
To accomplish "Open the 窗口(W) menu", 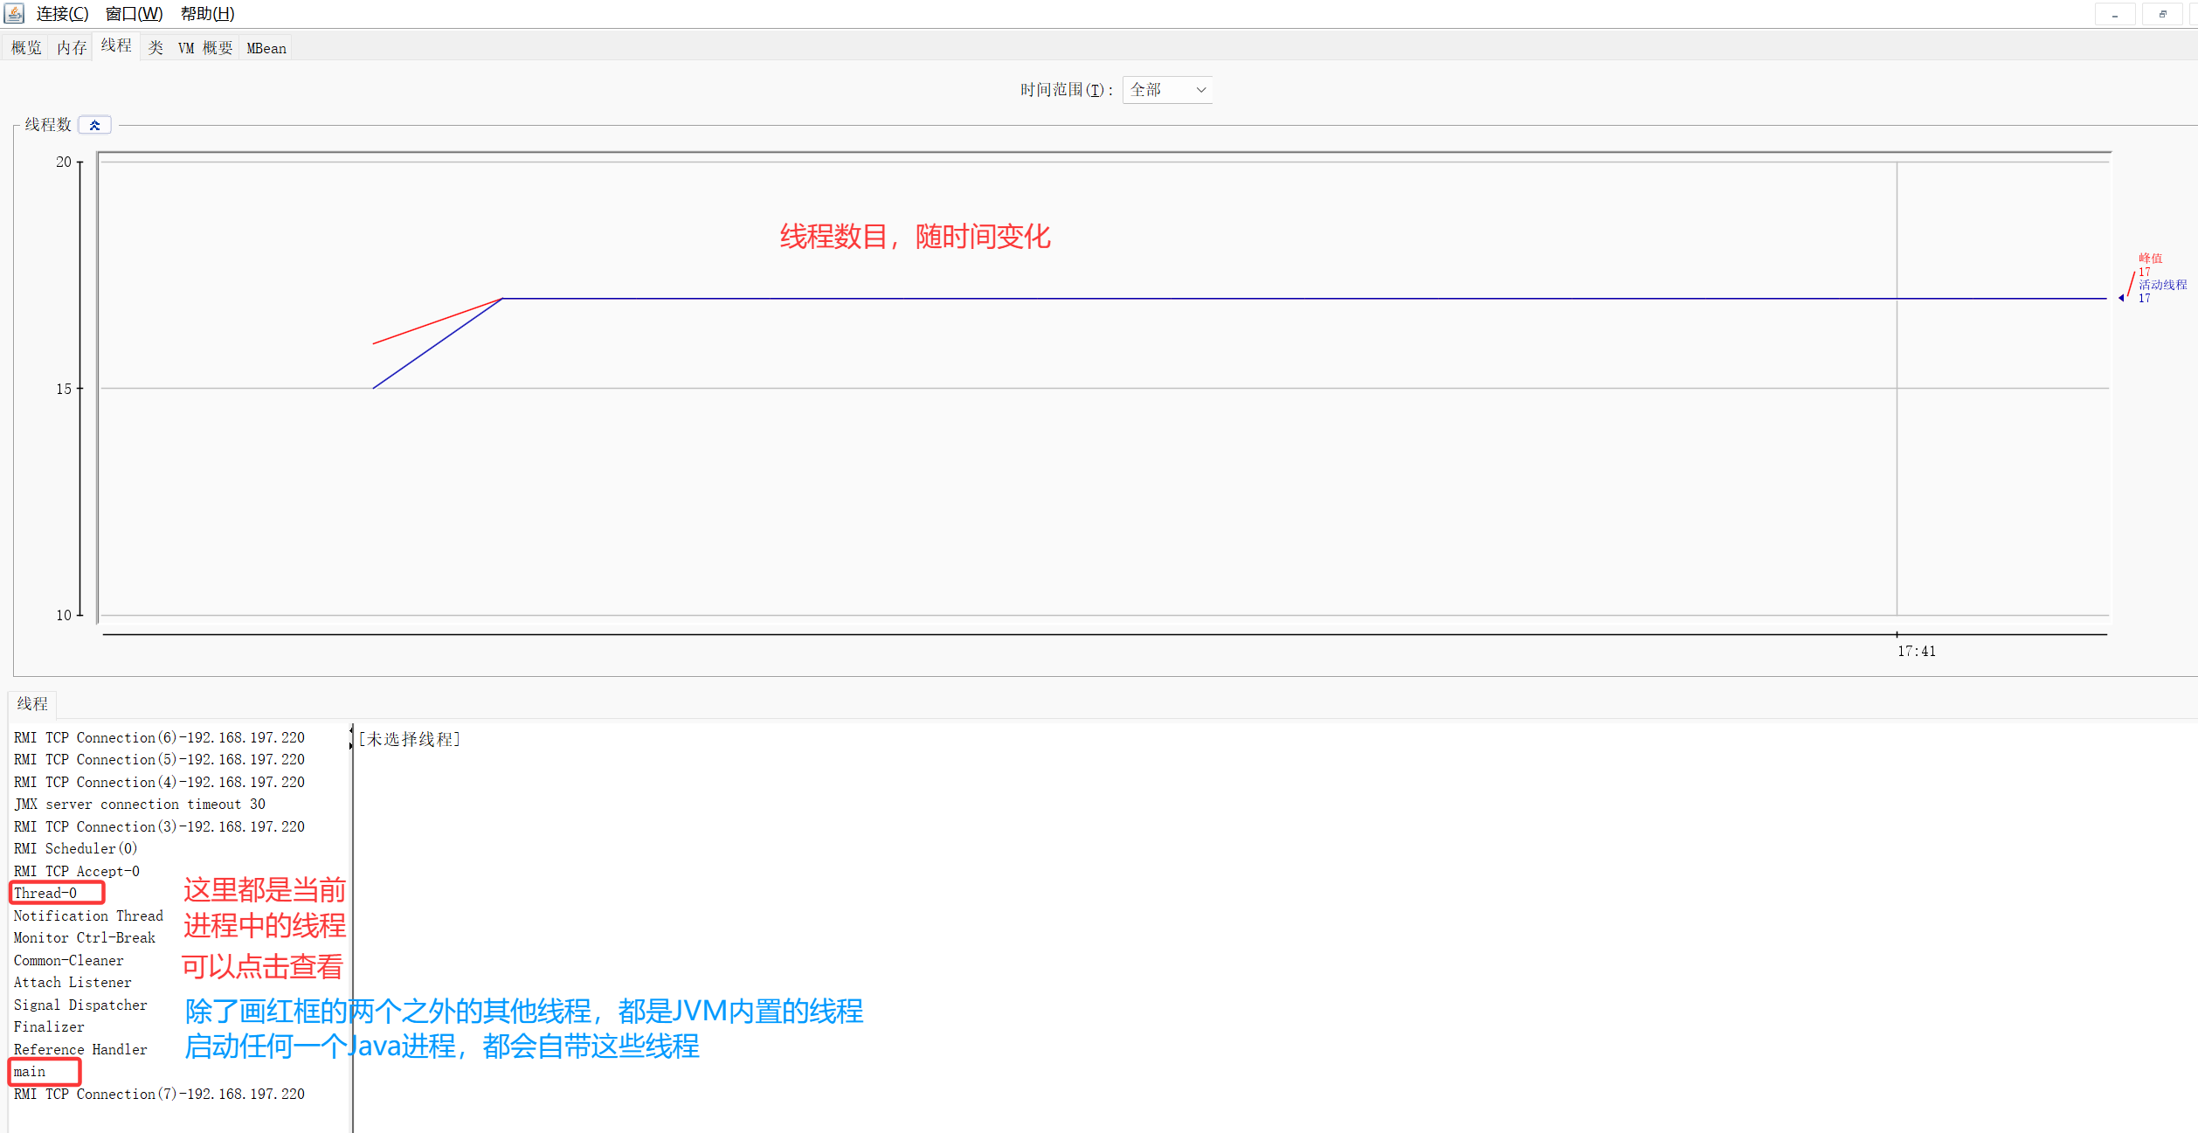I will pos(134,14).
